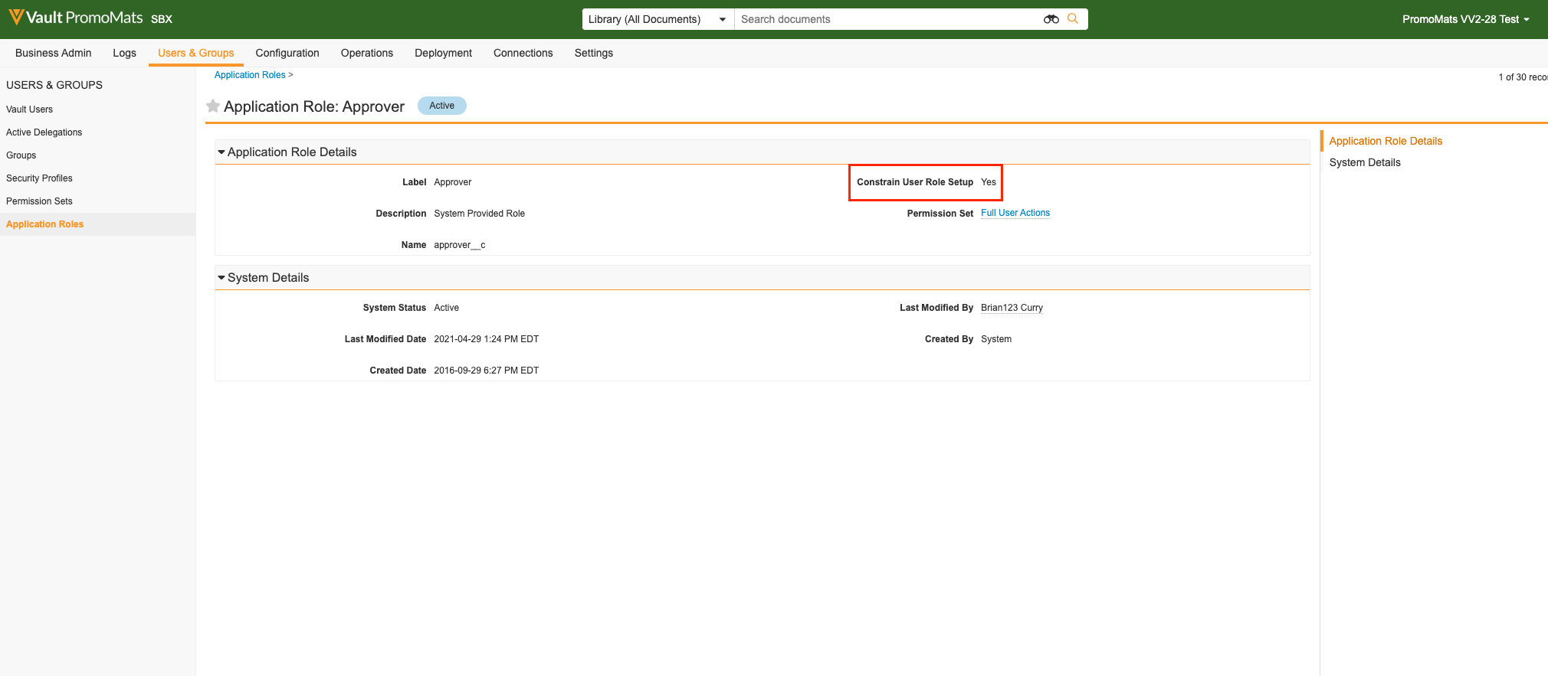The image size is (1548, 676).
Task: Click the orange magnifying glass search icon
Action: [1073, 19]
